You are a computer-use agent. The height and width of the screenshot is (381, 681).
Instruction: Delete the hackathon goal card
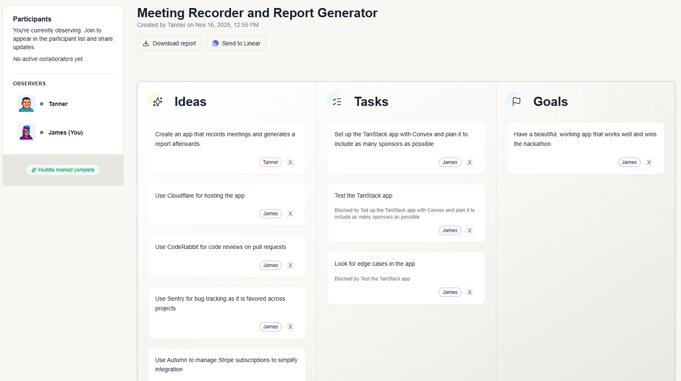649,162
